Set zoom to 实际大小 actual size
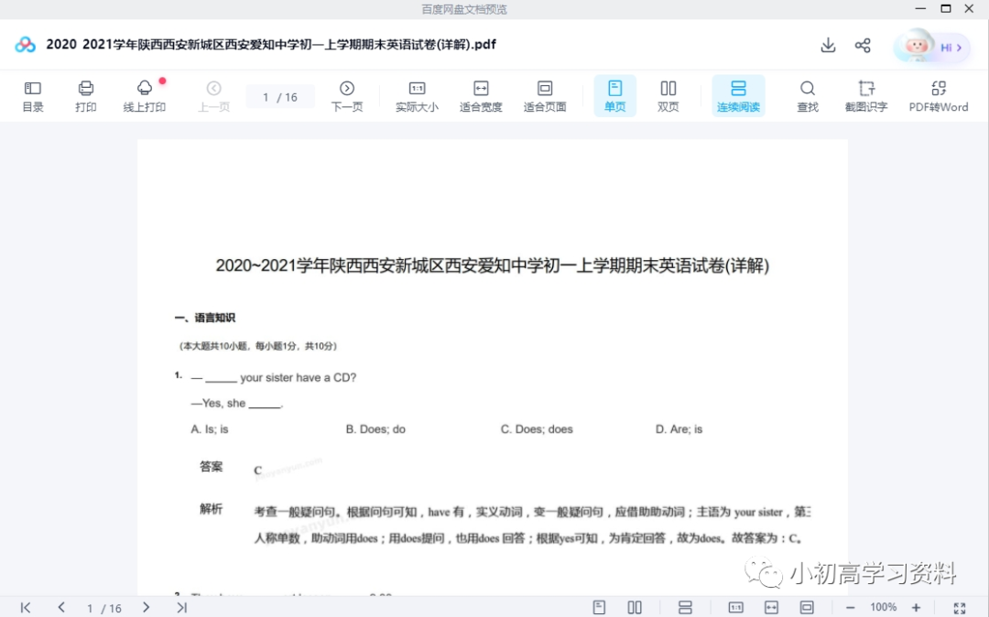Screen dimensions: 989x617 [417, 96]
